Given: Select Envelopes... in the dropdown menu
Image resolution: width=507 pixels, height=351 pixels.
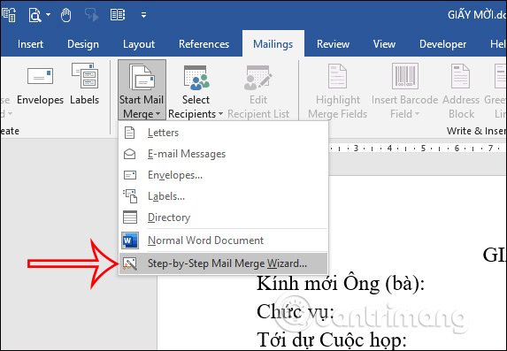Looking at the screenshot, I should click(x=223, y=175).
